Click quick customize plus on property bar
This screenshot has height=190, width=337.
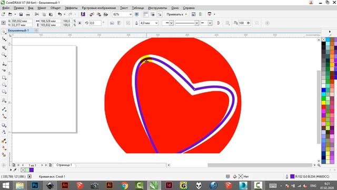coord(267,23)
